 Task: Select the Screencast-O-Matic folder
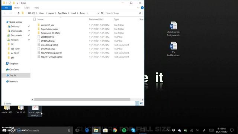pos(51,33)
